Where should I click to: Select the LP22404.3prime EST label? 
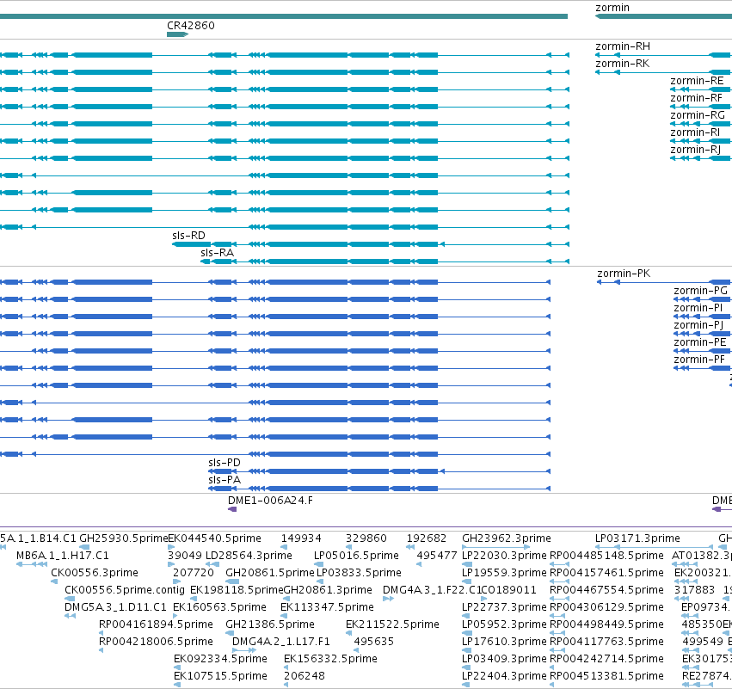click(x=504, y=677)
